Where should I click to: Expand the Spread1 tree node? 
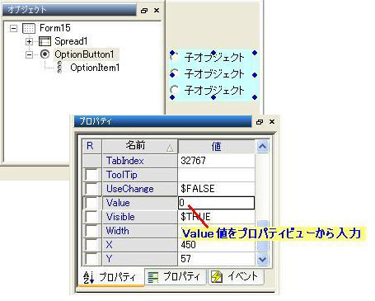[29, 41]
